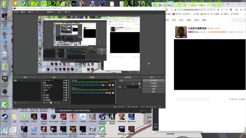Toggle visibility of the window capture source

(x=64, y=95)
